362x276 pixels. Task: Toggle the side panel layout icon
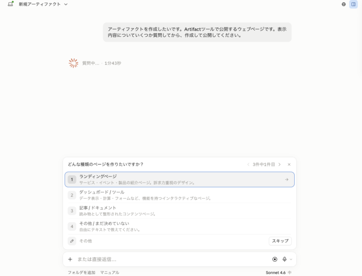(x=353, y=4)
